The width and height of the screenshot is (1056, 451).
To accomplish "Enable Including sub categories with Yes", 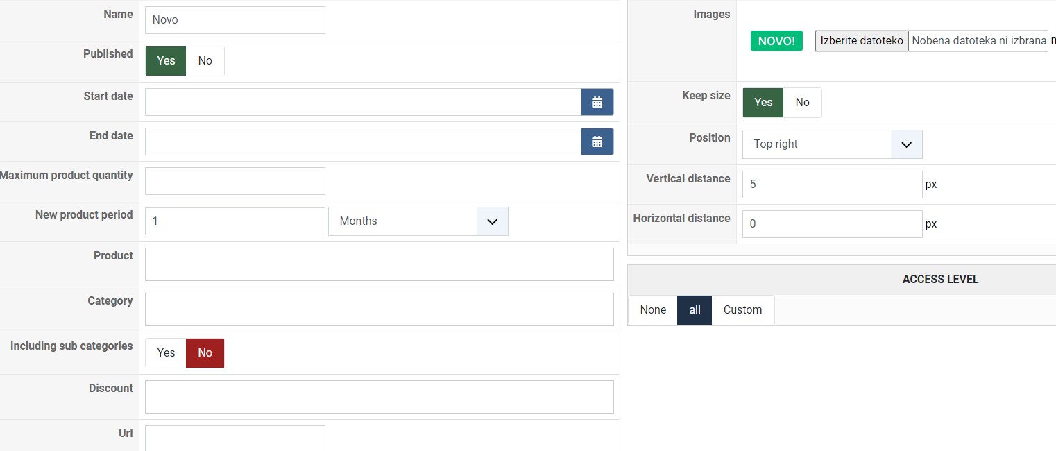I will click(x=166, y=353).
